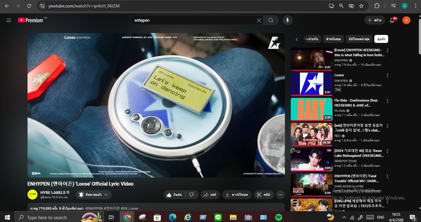Show hidden system tray icons
This screenshot has height=222, width=421.
pyautogui.click(x=343, y=217)
